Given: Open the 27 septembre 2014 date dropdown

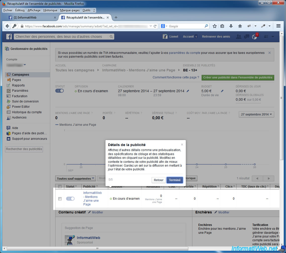Looking at the screenshot, I should coord(256,114).
